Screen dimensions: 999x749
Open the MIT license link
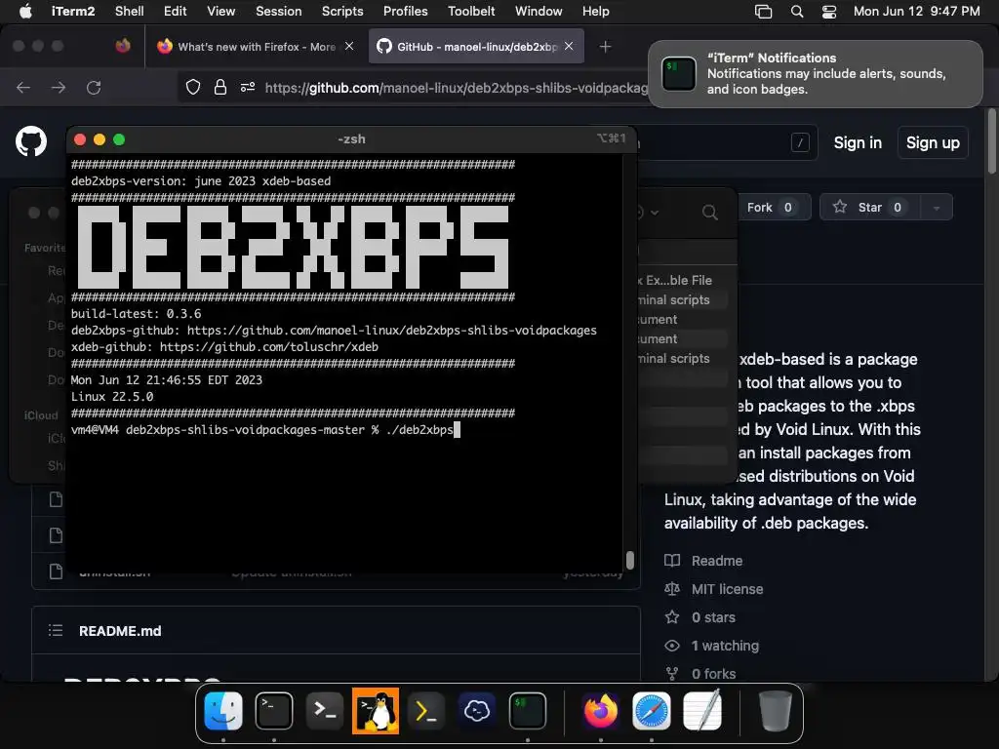click(727, 589)
